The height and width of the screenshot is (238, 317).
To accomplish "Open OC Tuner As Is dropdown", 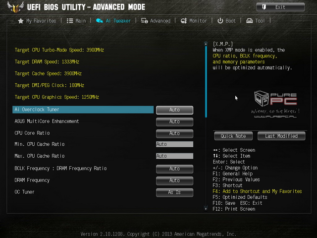I will (x=174, y=192).
